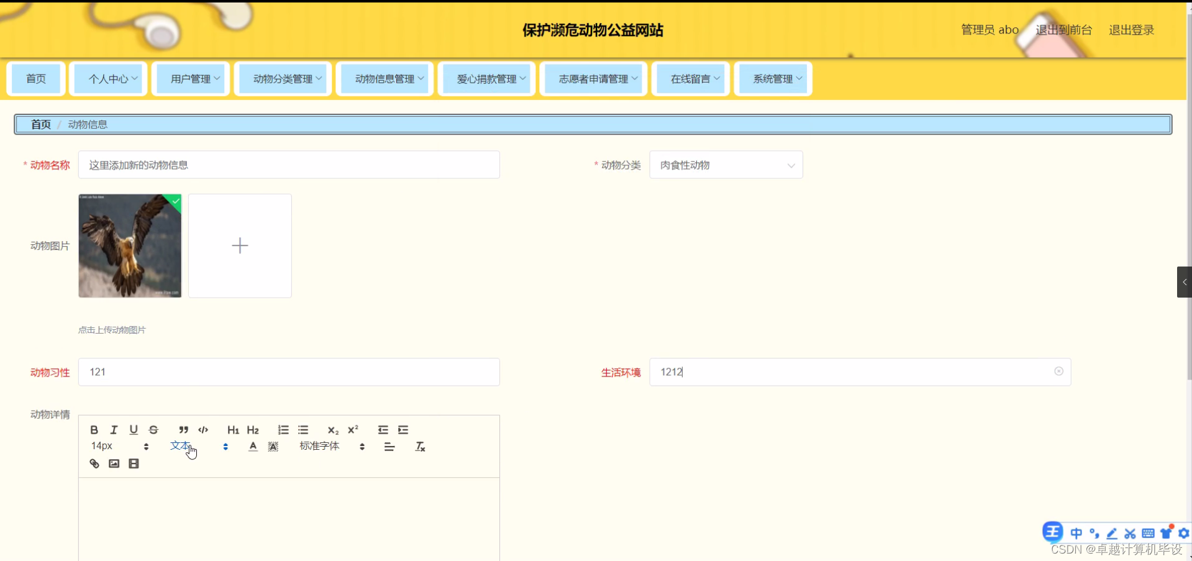Click the IME toolbar pen icon

tap(1112, 533)
